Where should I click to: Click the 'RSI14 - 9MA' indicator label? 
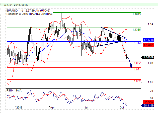coord(14,90)
